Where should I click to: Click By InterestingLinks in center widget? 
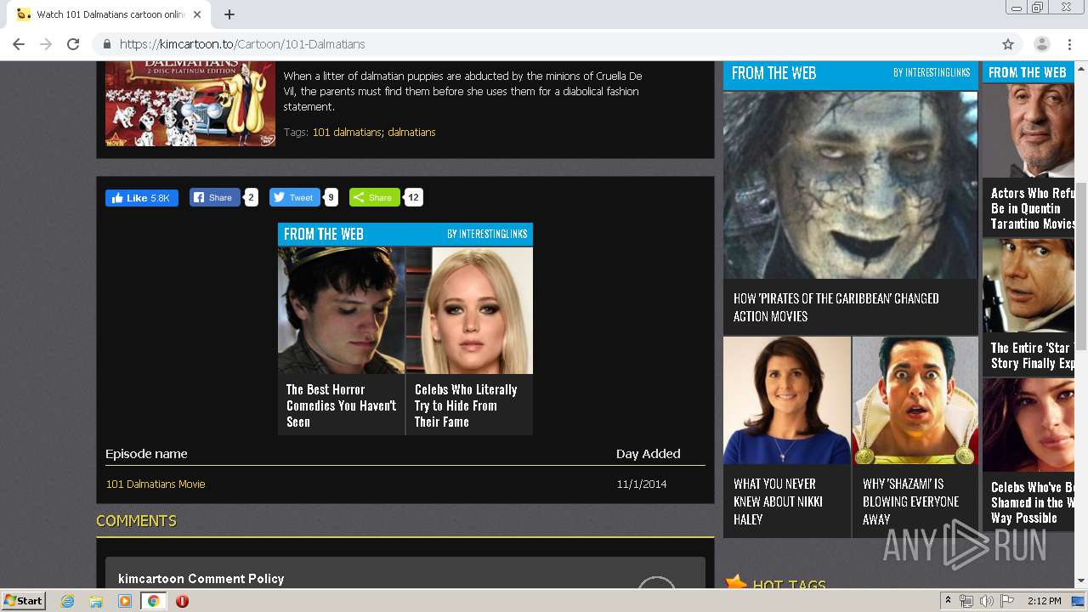(x=487, y=234)
